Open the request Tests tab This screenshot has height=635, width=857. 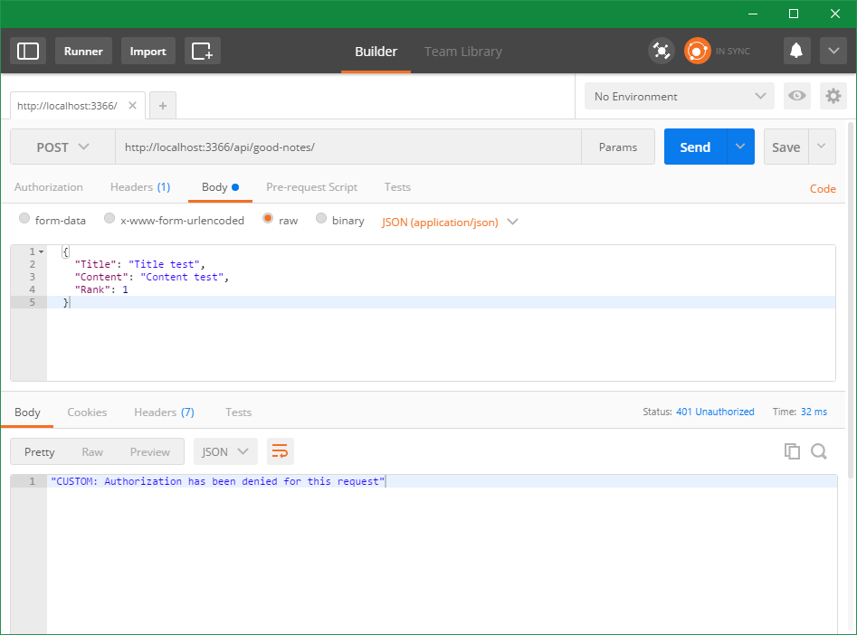[x=397, y=187]
